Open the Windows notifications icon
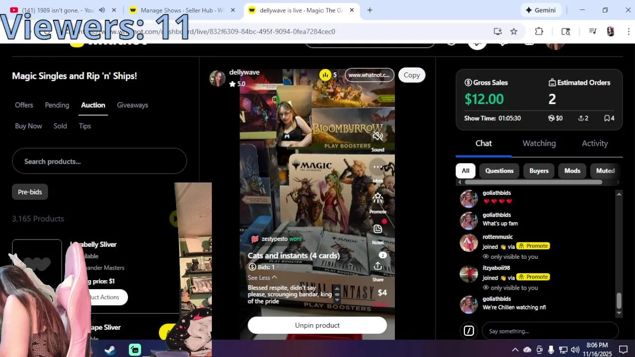This screenshot has height=357, width=635. coord(623,350)
